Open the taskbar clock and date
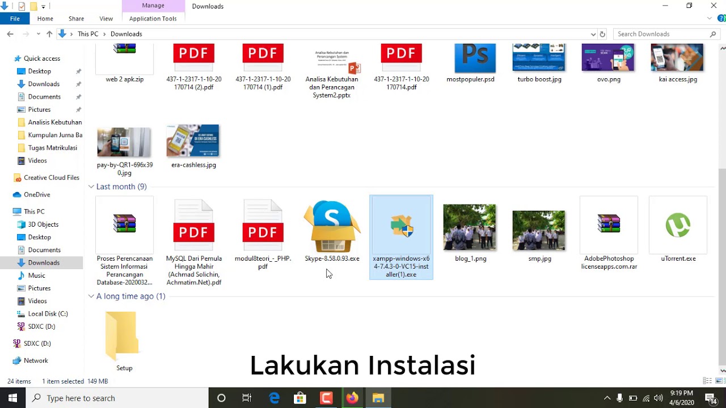This screenshot has width=726, height=408. [681, 398]
